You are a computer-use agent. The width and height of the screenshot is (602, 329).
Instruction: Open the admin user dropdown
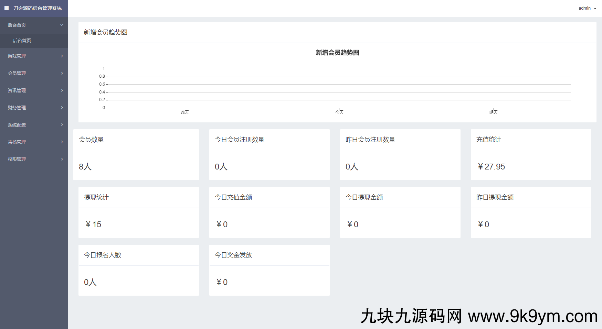(587, 8)
